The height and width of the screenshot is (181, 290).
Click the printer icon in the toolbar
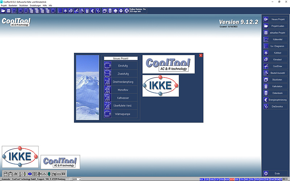[x=116, y=11]
